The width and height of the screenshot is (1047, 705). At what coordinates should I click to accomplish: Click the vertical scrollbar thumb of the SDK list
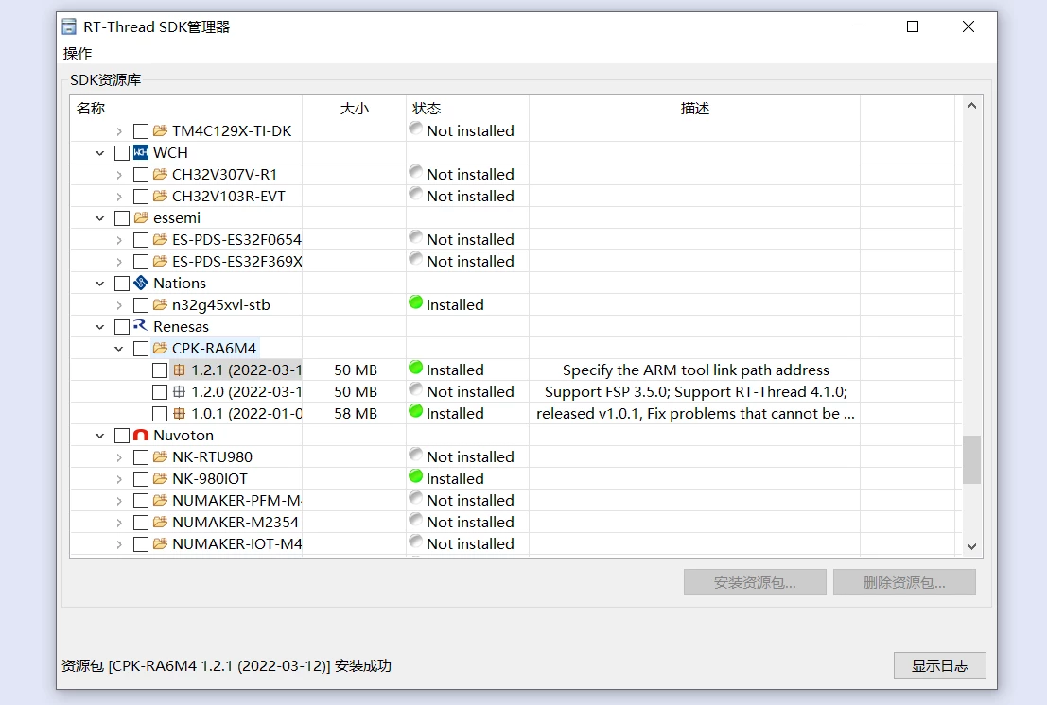pos(971,459)
